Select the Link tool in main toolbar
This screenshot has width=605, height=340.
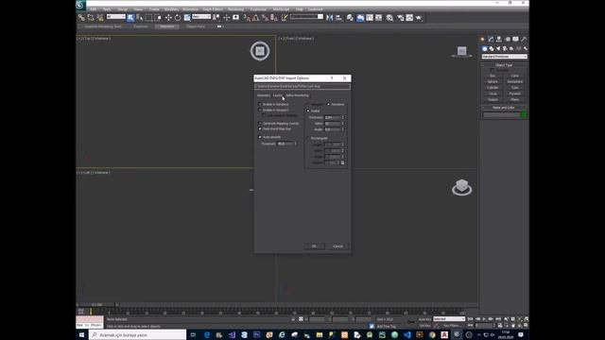coord(81,18)
